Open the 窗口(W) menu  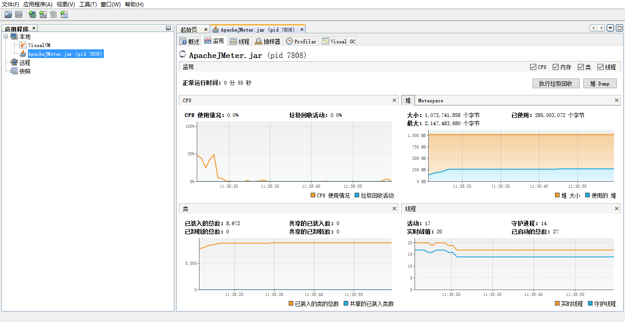point(111,5)
